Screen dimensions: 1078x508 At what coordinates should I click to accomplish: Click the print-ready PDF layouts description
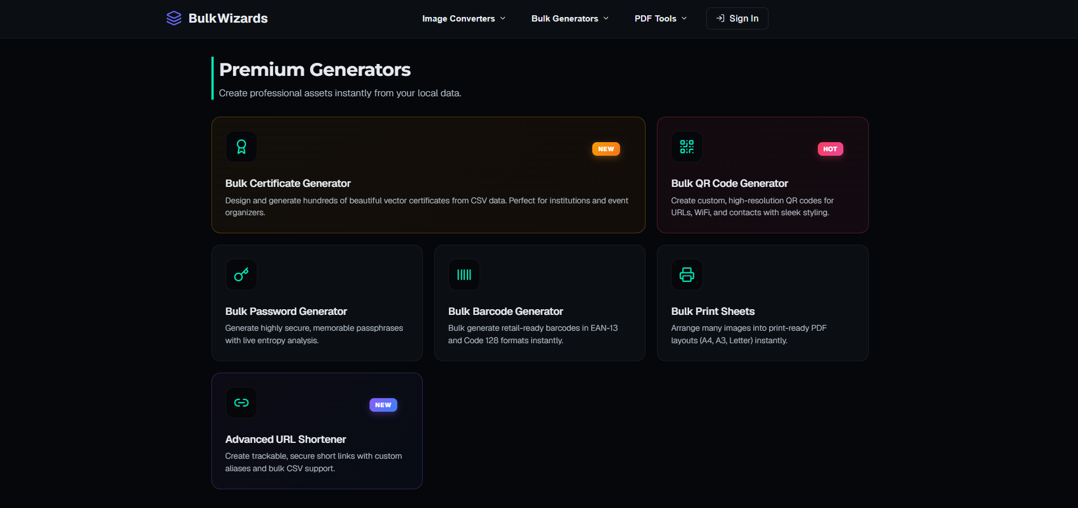(749, 334)
